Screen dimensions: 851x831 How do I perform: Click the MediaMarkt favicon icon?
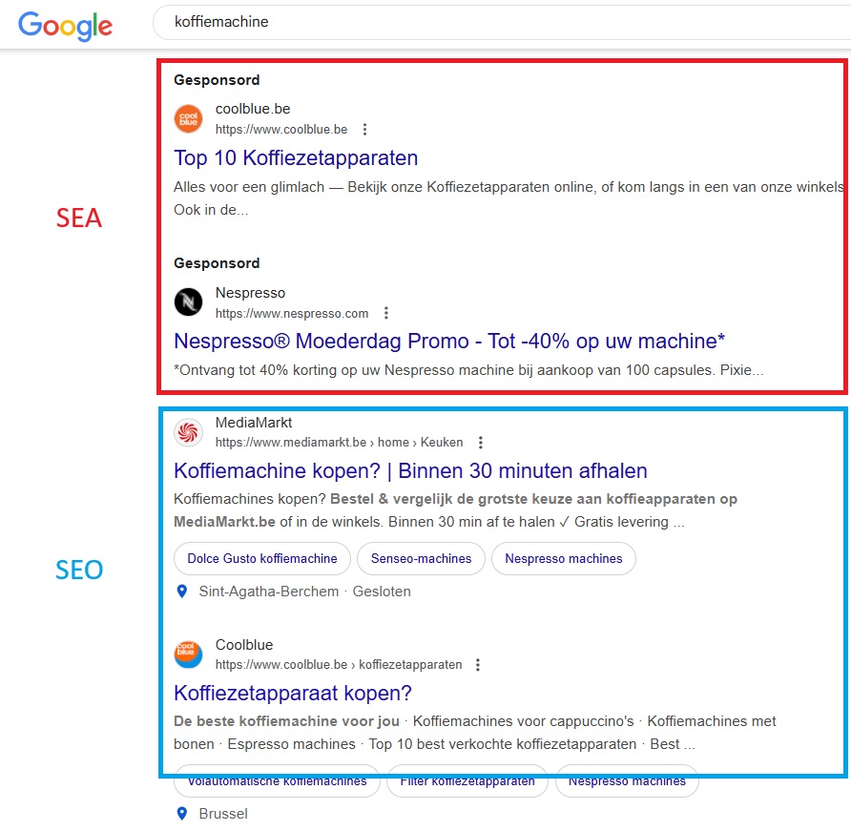point(189,432)
